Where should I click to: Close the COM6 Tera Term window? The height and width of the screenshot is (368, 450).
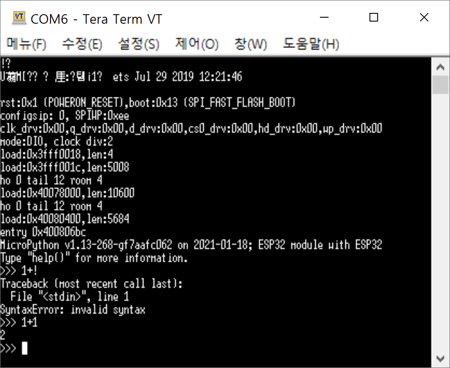(424, 18)
